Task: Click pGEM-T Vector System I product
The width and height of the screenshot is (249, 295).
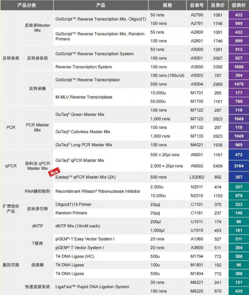Action: click(80, 248)
